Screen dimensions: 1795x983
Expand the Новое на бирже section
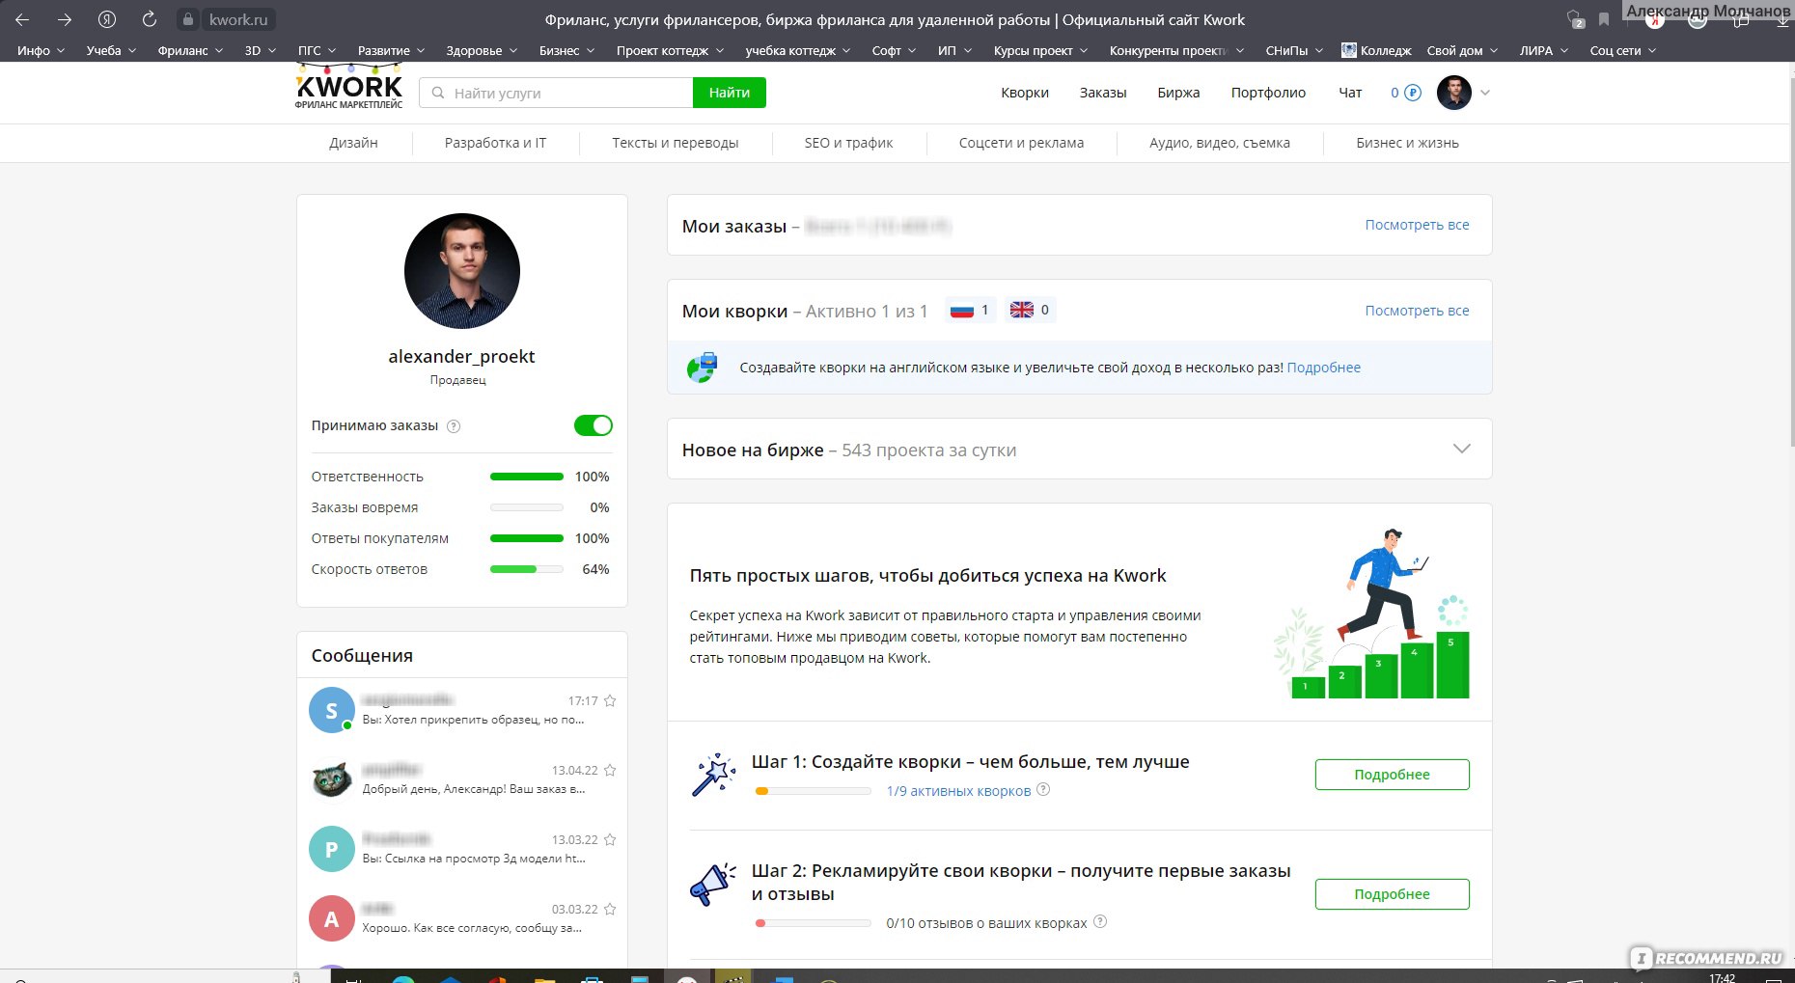coord(1461,449)
